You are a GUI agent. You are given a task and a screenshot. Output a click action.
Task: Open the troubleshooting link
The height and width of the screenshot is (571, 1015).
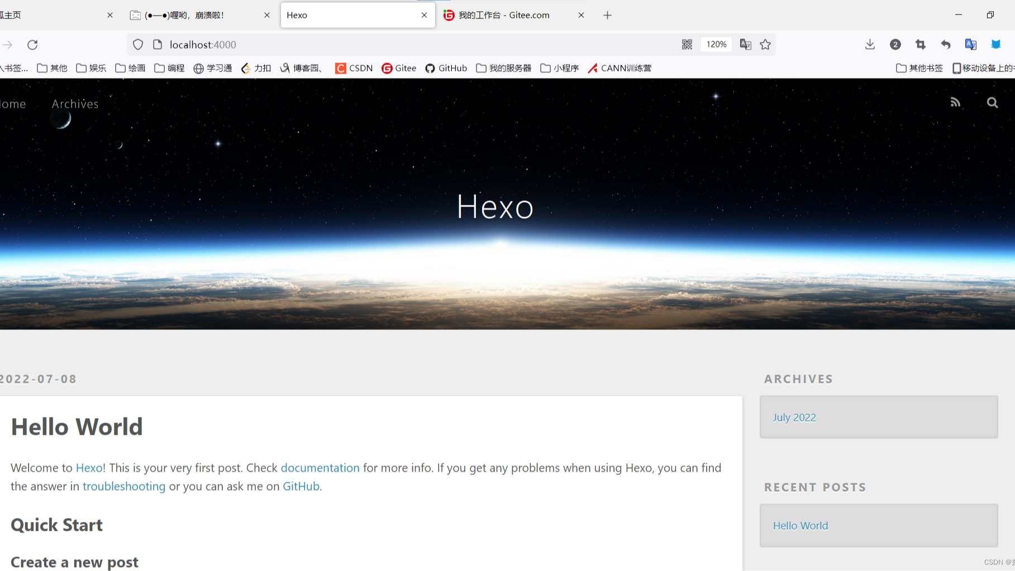pos(124,486)
